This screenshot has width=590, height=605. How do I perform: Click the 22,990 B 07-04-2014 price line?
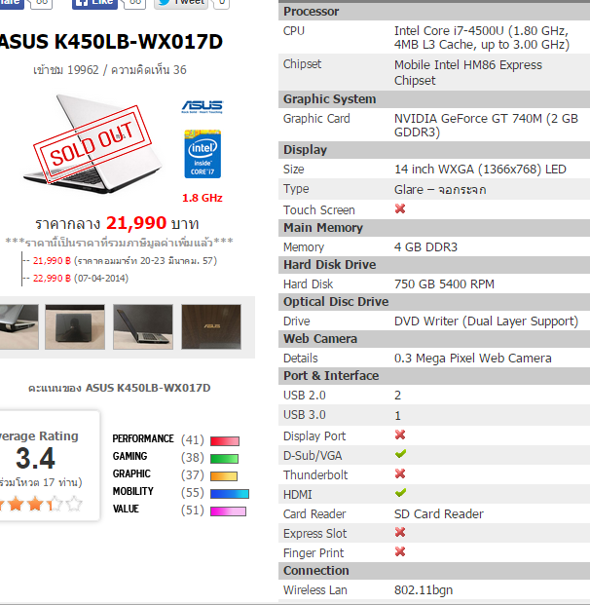(x=81, y=279)
